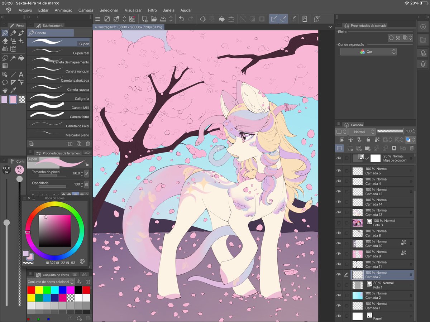Open the Clip Studio spiral icon
Screen dimensions: 430x322
(x=132, y=19)
